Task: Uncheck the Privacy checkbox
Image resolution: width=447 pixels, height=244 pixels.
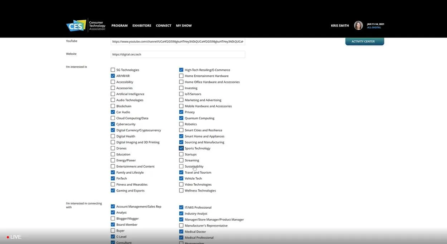Action: click(181, 112)
